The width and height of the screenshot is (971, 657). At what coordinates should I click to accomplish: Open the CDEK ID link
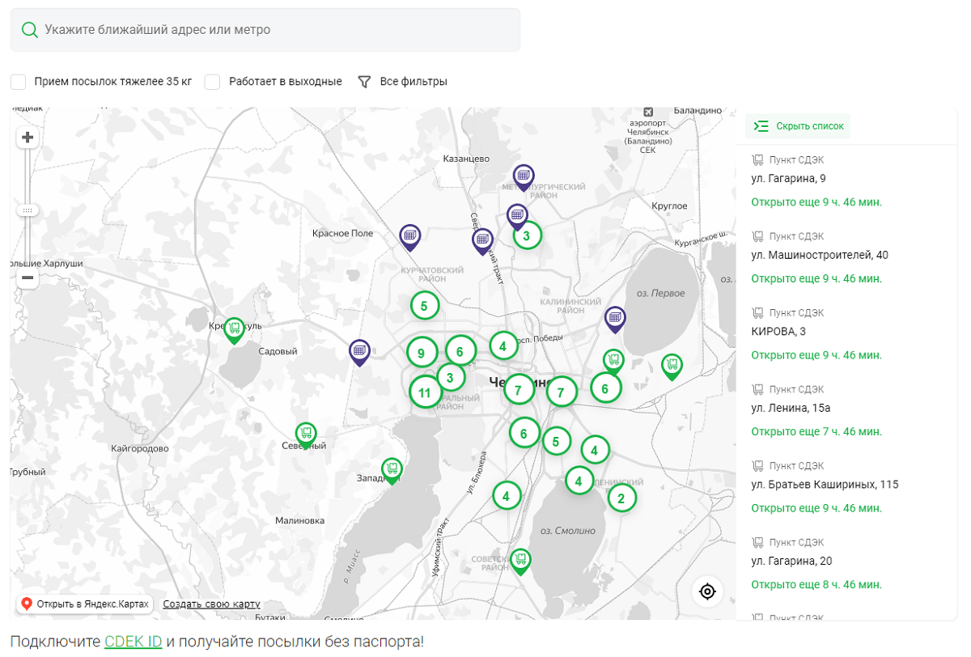tap(134, 642)
